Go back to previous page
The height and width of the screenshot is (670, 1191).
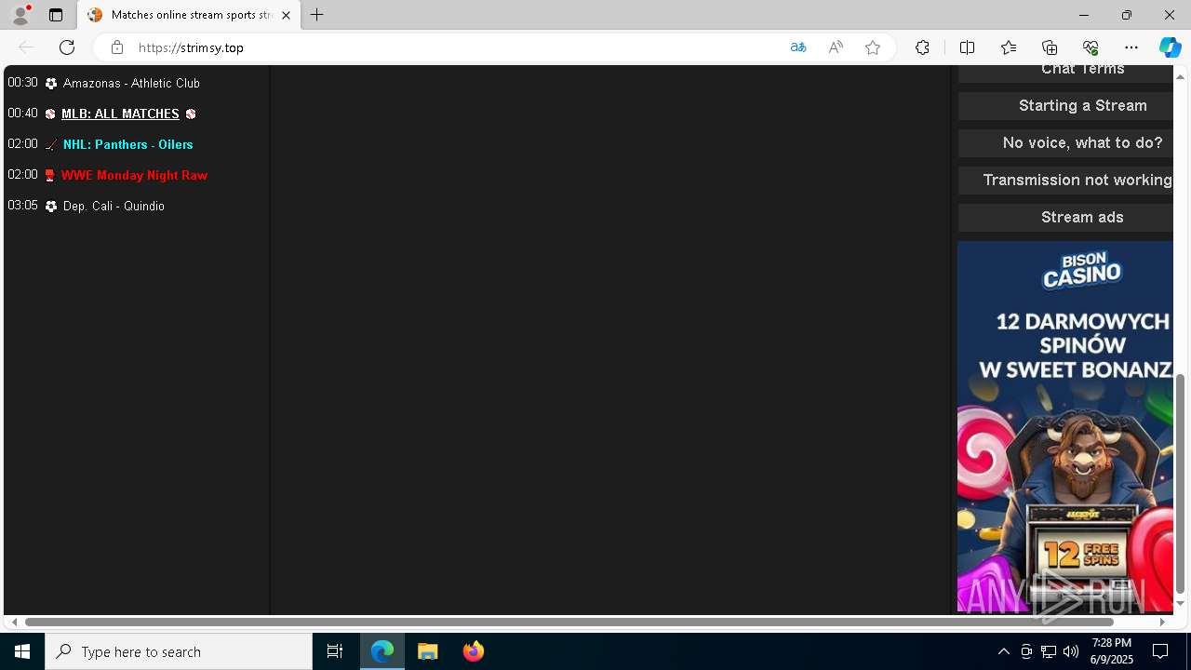[x=26, y=47]
